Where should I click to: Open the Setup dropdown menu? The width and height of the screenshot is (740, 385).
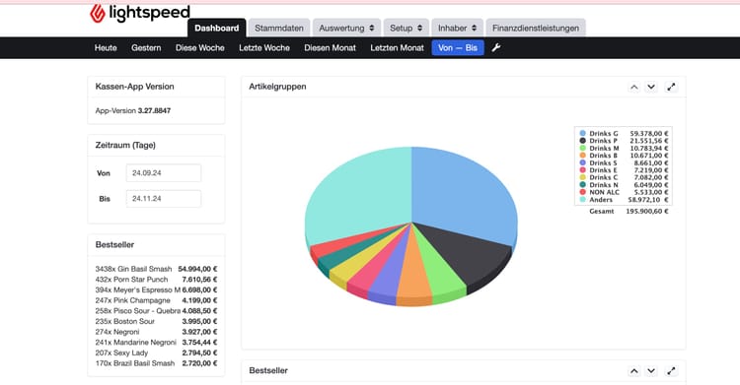point(406,28)
